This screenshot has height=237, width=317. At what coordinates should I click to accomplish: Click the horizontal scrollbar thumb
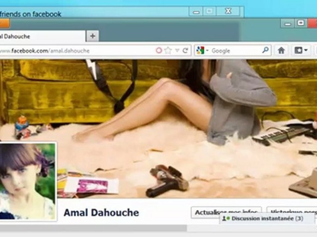[93, 228]
